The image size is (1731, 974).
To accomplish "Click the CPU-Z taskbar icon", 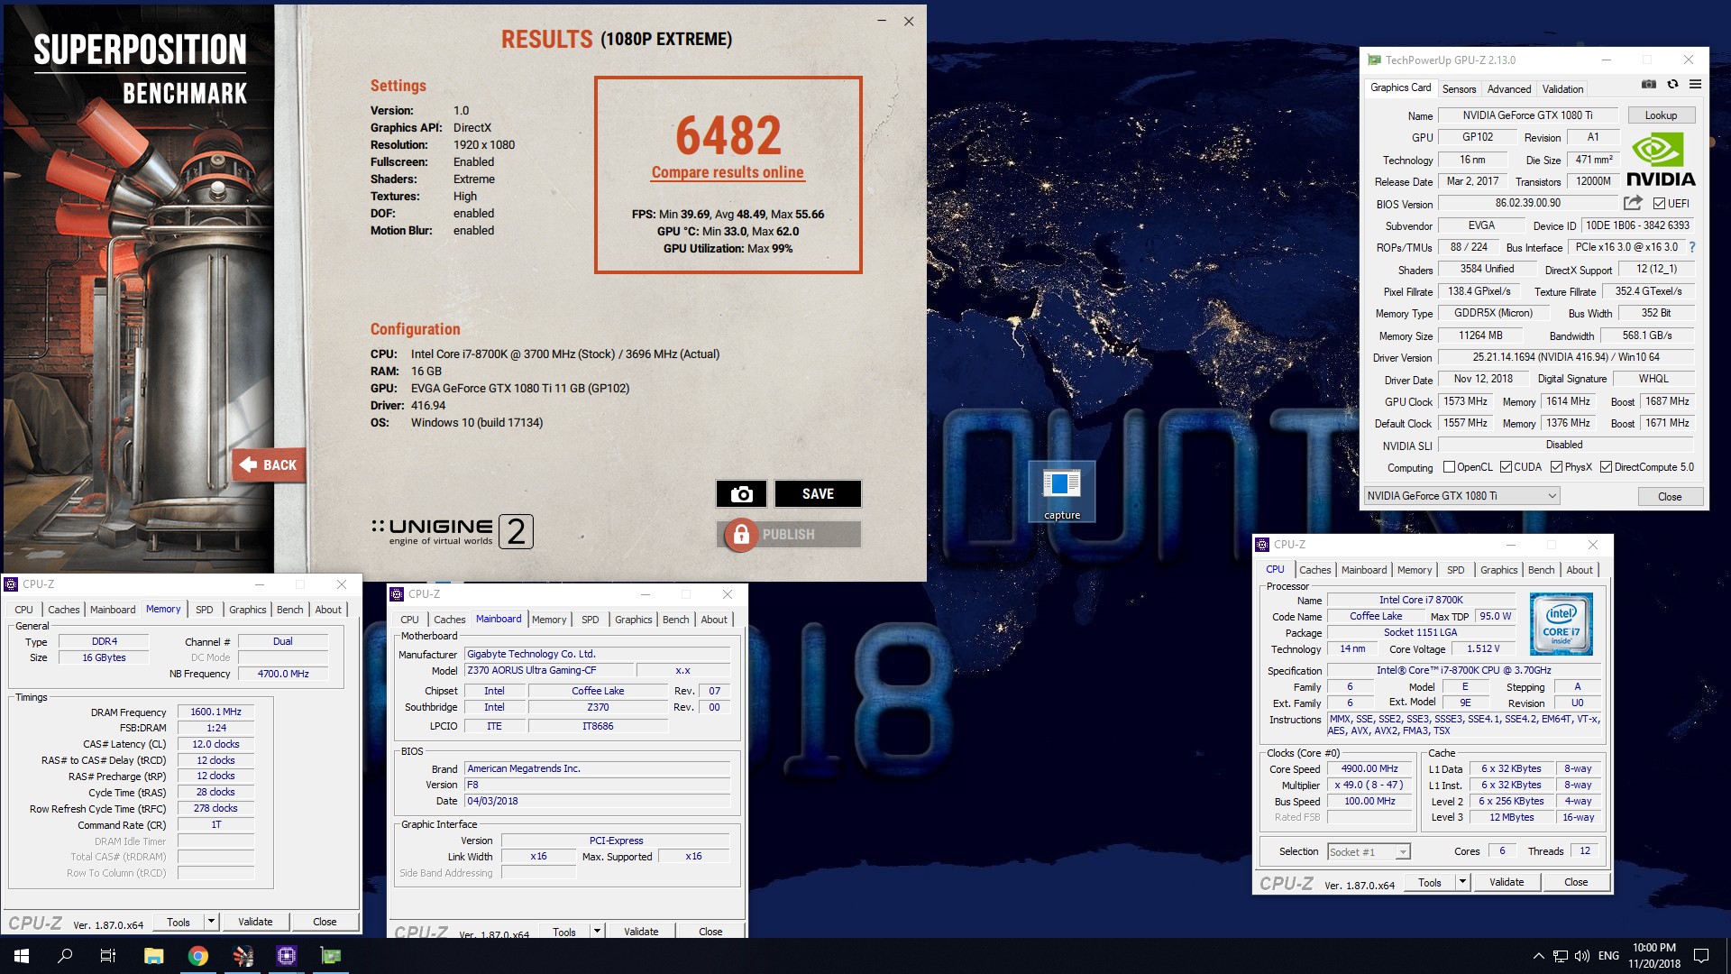I will tap(287, 956).
